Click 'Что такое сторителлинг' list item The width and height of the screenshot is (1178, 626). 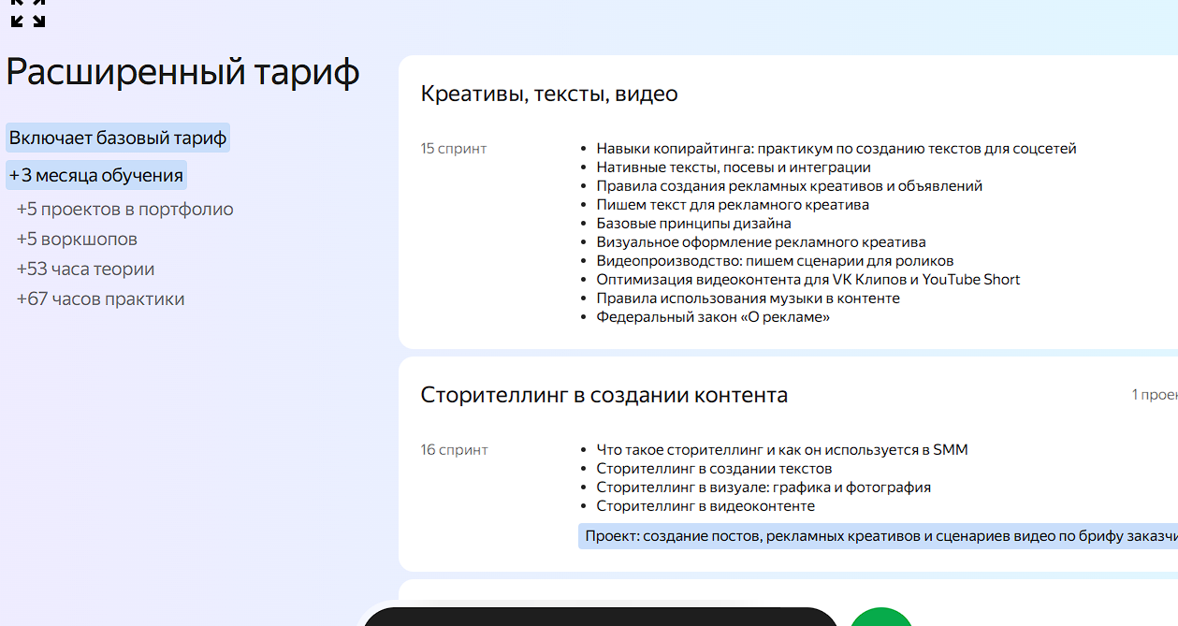coord(782,449)
